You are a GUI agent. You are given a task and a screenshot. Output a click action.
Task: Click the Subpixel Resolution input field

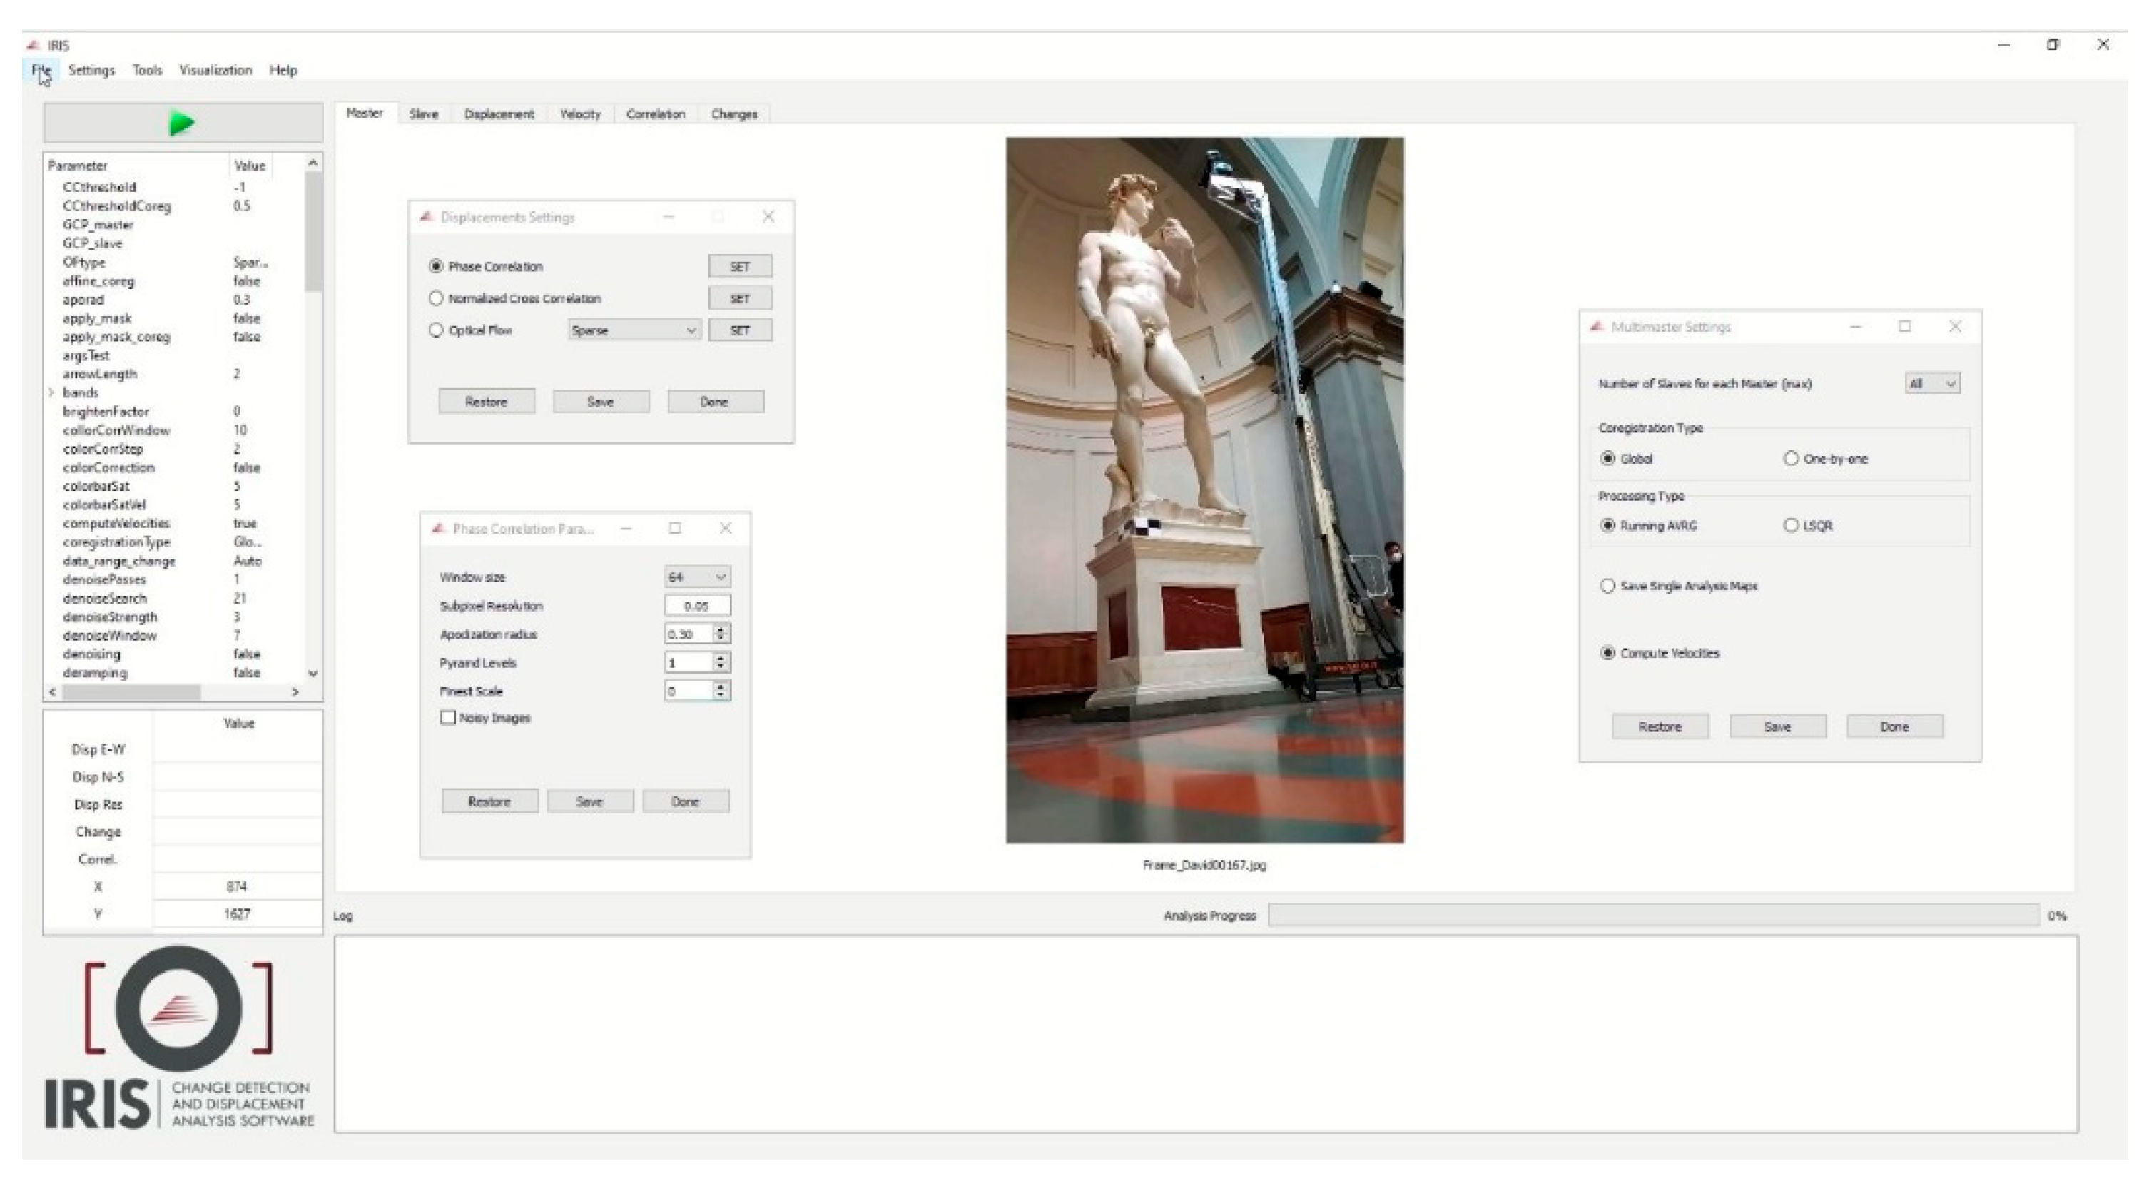[696, 606]
